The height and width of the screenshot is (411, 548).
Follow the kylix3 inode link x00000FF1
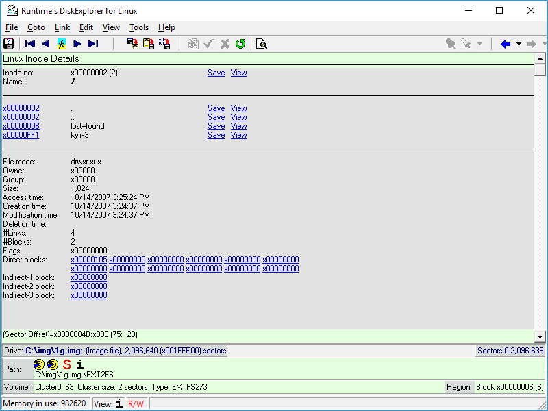click(x=21, y=135)
